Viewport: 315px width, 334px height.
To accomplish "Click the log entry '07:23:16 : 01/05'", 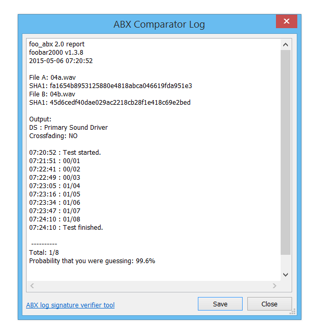I will (x=55, y=194).
